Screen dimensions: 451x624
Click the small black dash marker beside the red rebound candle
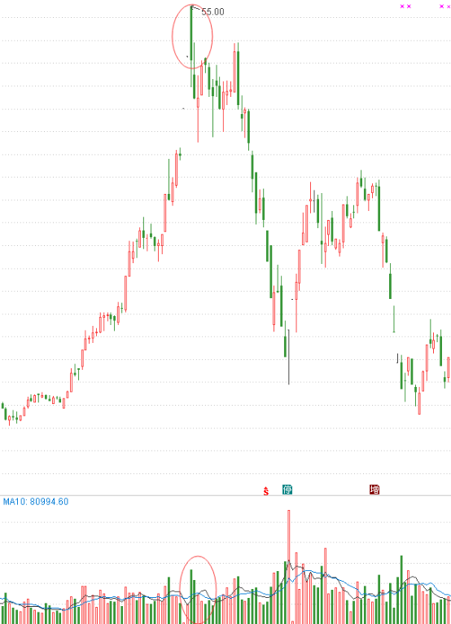[x=293, y=299]
